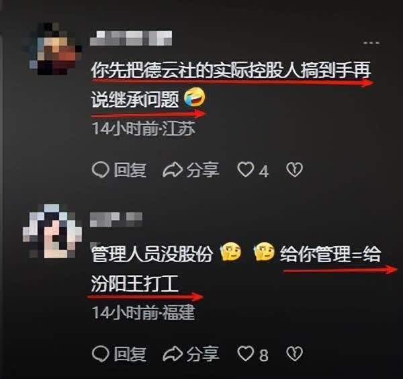Viewport: 403px width, 379px height.
Task: Click the 分享 label under the second comment
Action: [x=203, y=354]
